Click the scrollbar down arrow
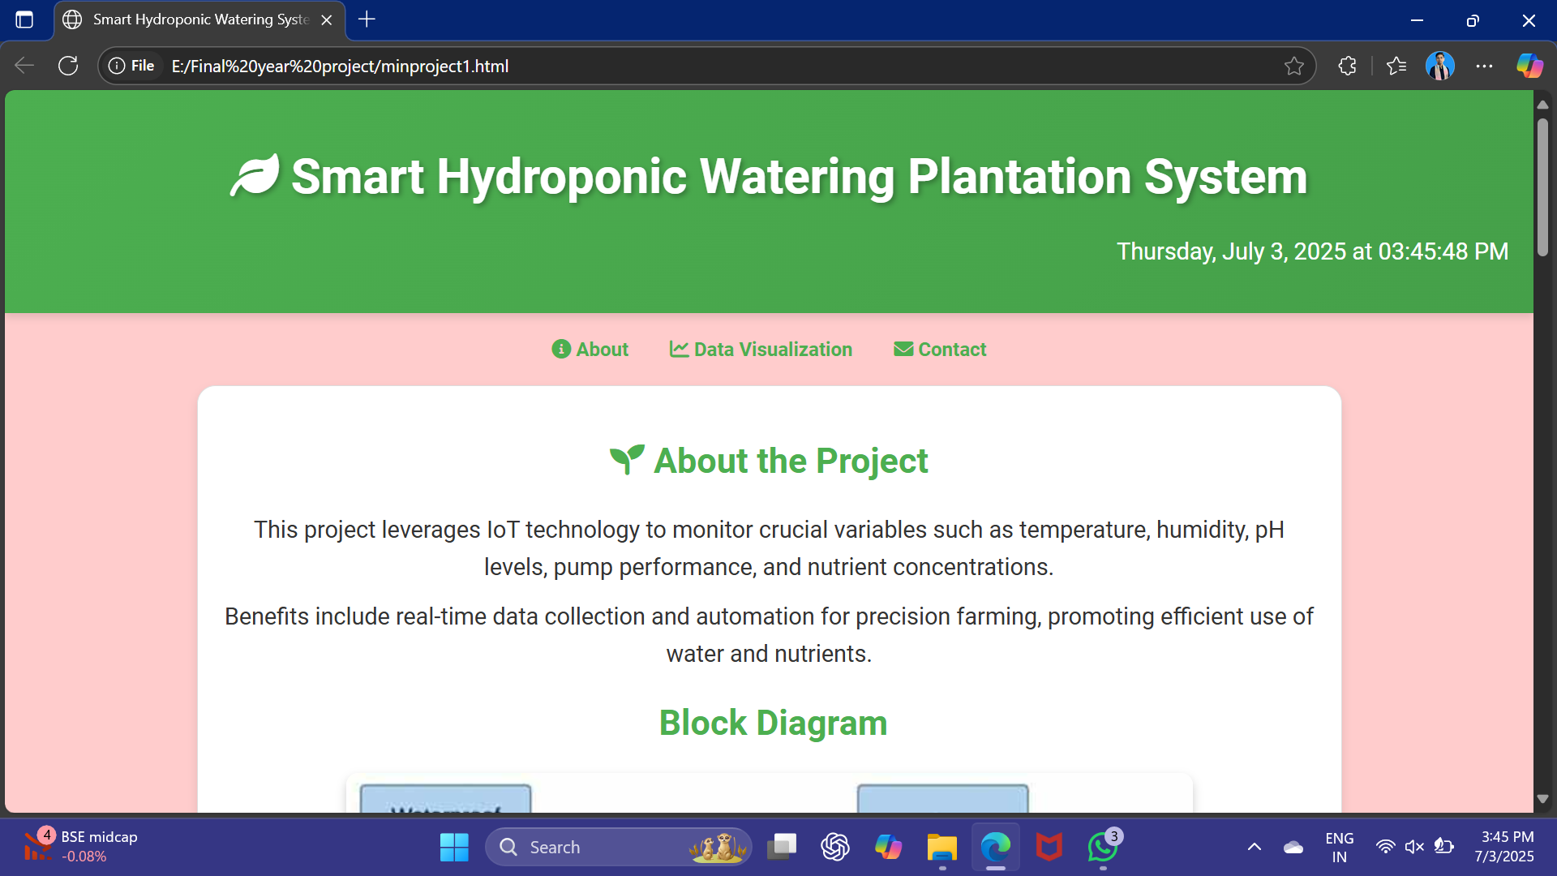The width and height of the screenshot is (1557, 876). coord(1543,798)
